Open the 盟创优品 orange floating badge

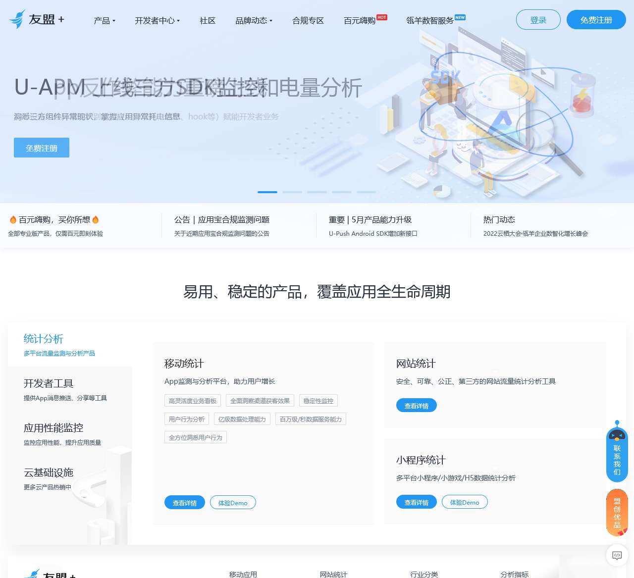click(617, 513)
